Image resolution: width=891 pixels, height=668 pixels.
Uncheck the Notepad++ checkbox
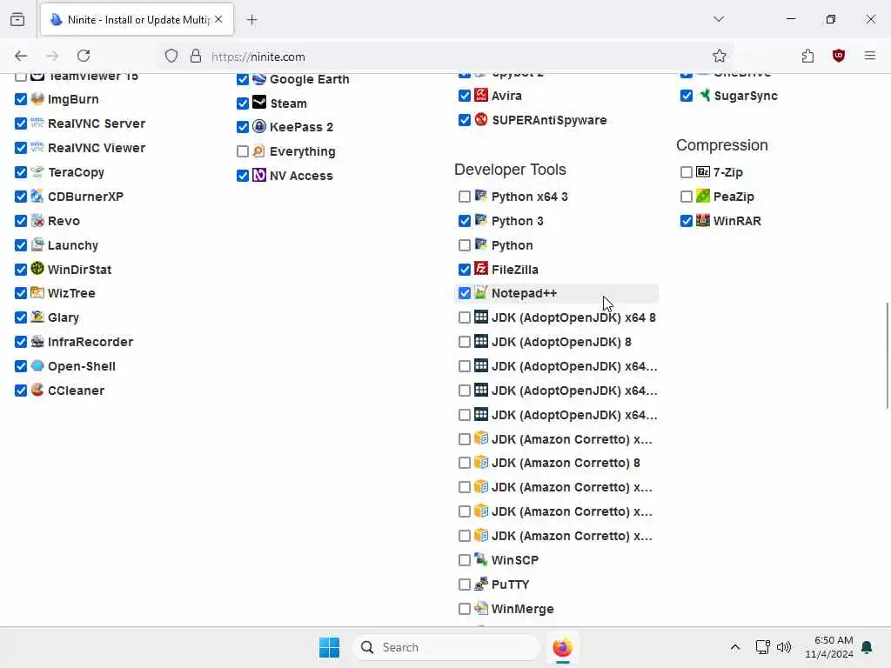pyautogui.click(x=465, y=292)
